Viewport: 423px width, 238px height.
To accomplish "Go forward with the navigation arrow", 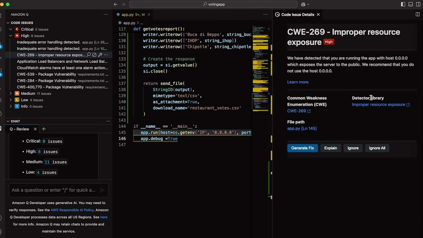I will (x=123, y=4).
